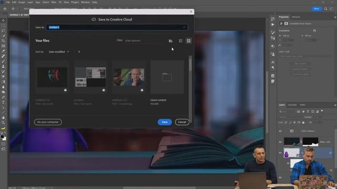Click the Home icon in options bar
This screenshot has width=337, height=189.
(x=5, y=9)
